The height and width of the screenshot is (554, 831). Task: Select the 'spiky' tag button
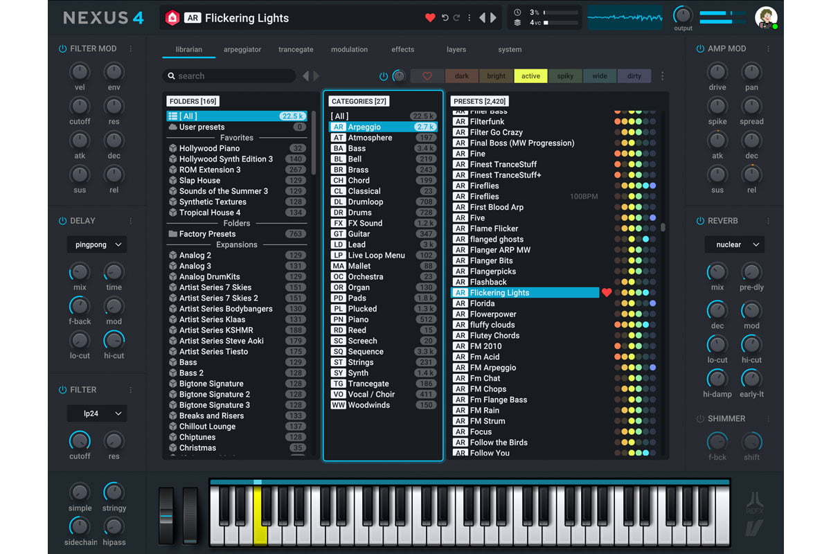point(566,76)
